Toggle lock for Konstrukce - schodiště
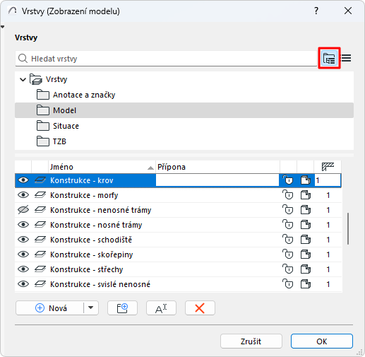 tap(288, 240)
